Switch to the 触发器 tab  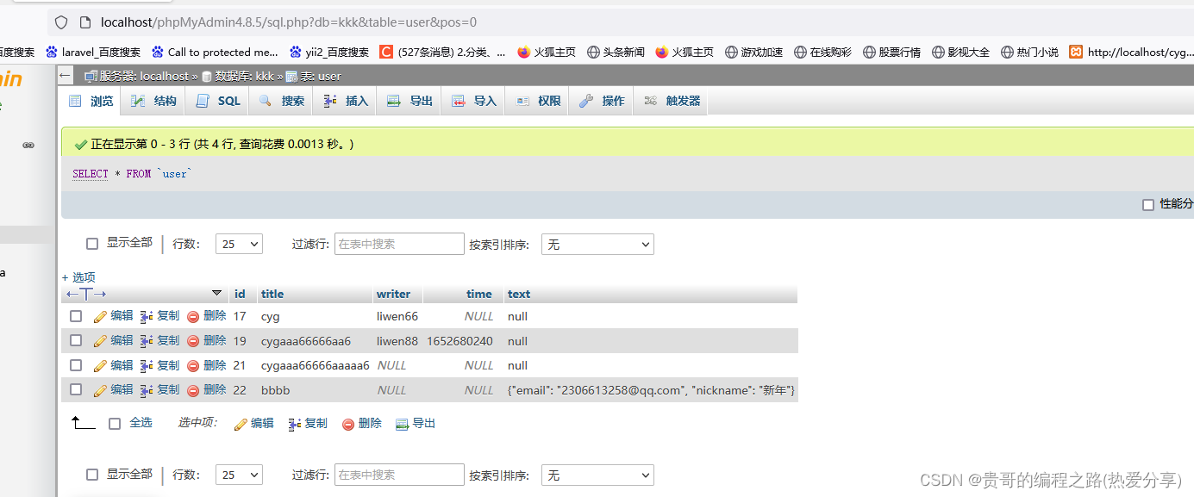point(672,101)
